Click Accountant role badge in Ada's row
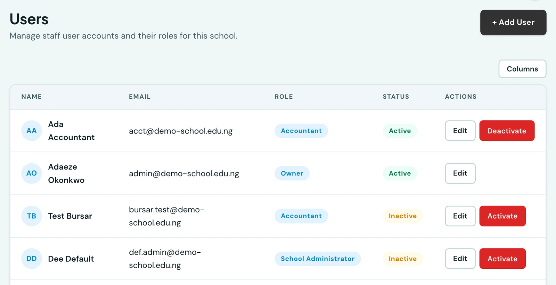 click(301, 131)
